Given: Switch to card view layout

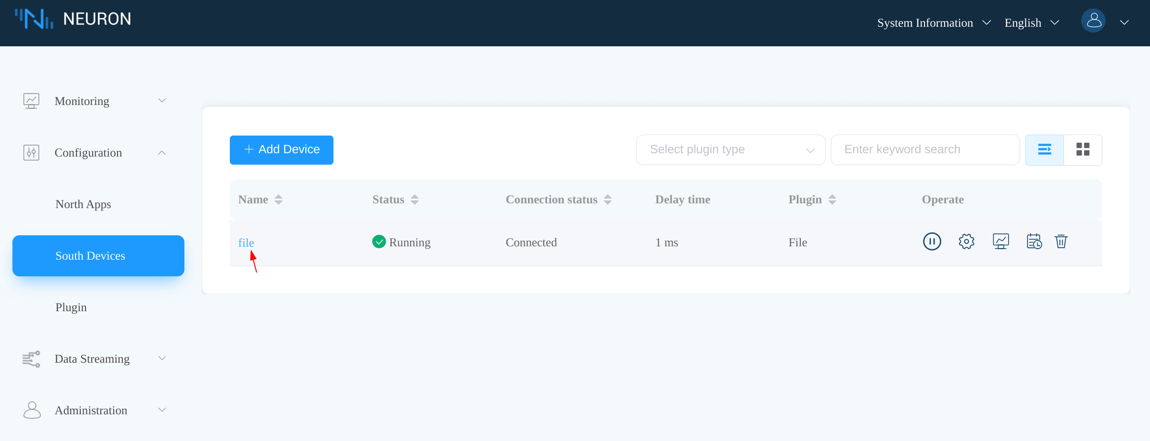Looking at the screenshot, I should [x=1083, y=149].
